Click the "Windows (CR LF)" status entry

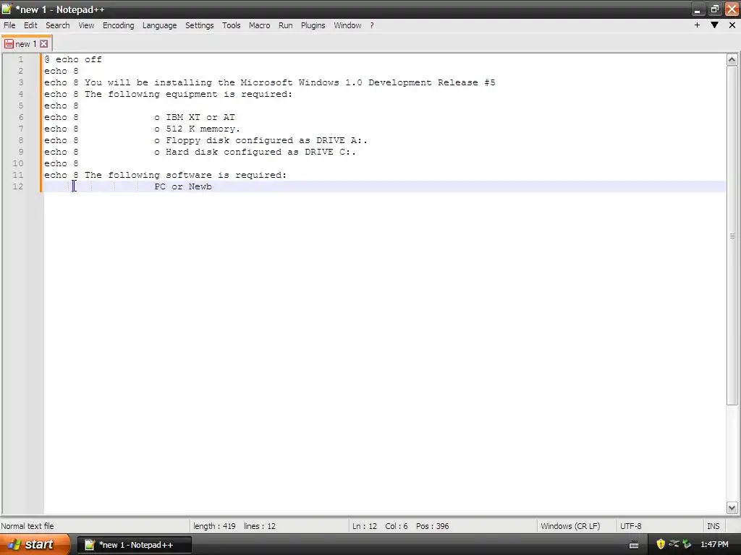[x=570, y=526]
